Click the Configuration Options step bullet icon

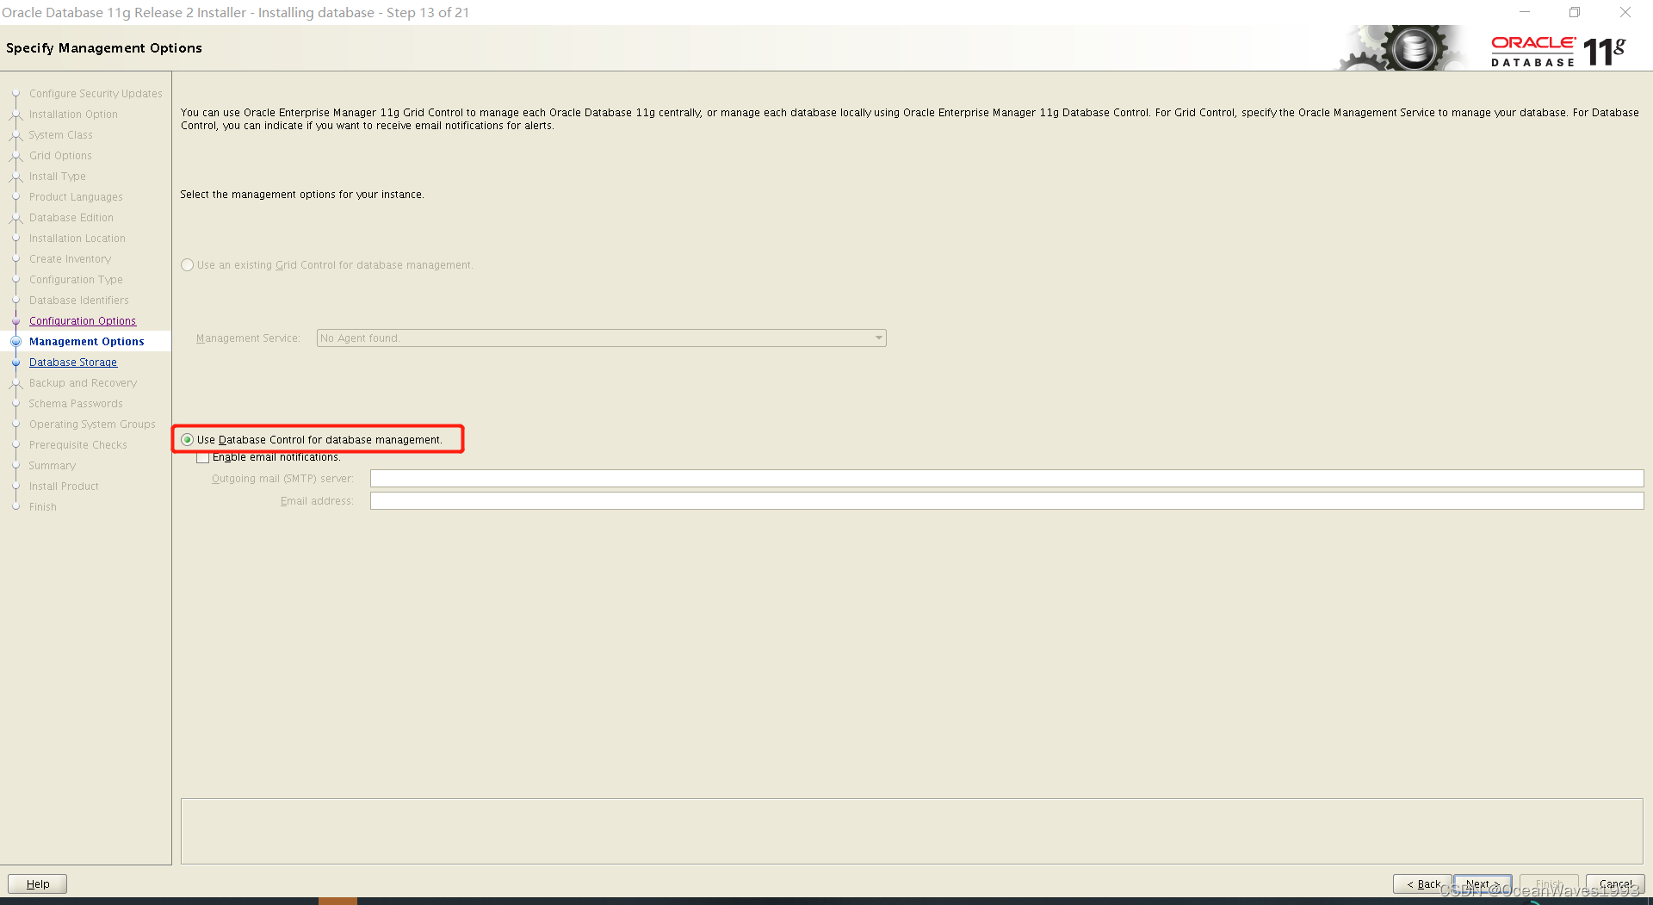[15, 321]
